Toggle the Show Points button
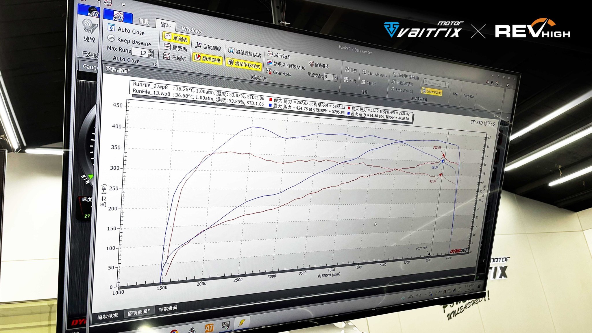Viewport: 592px width, 333px height. click(x=432, y=91)
